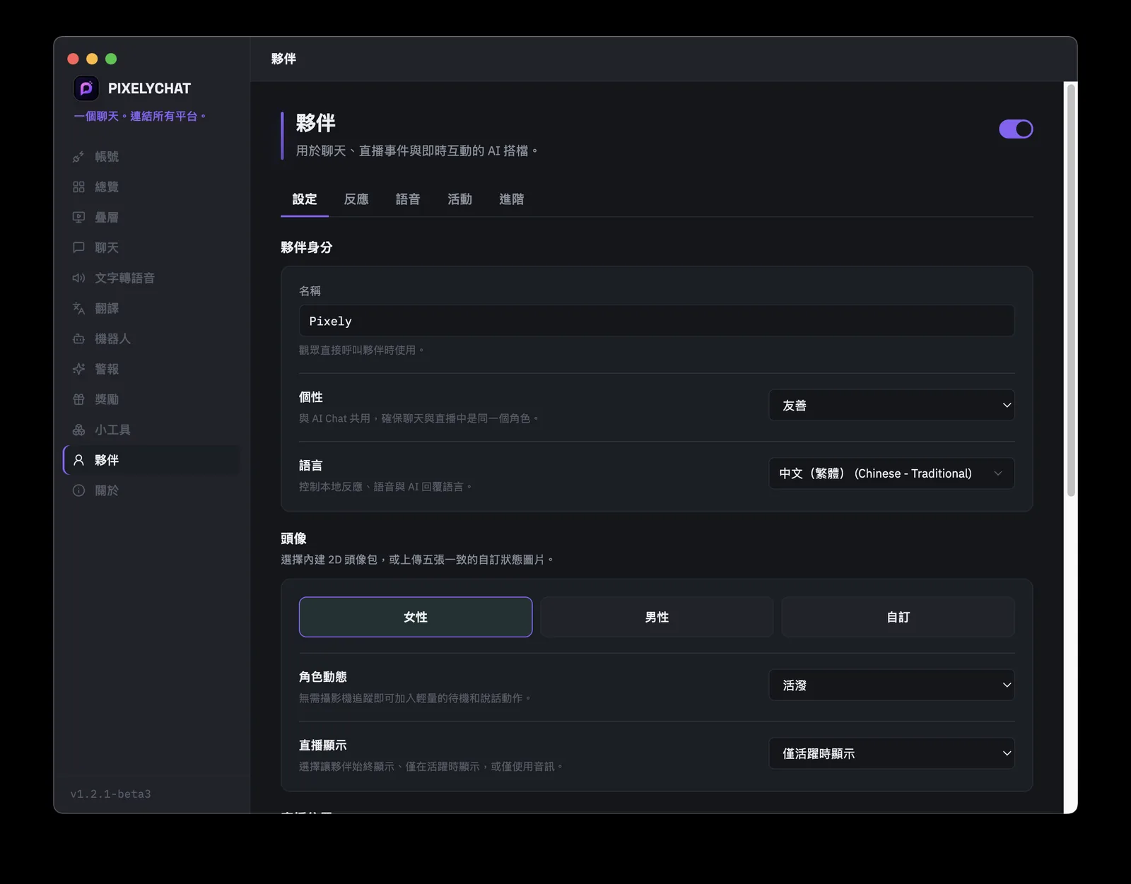Switch to the 反應 tab
1131x884 pixels.
click(356, 199)
